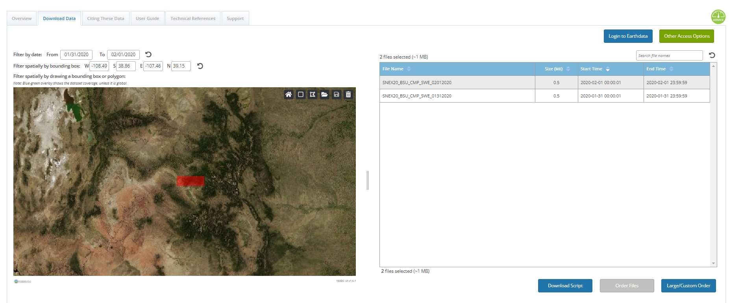
Task: Sort table by Size (MB) arrows
Action: [x=568, y=69]
